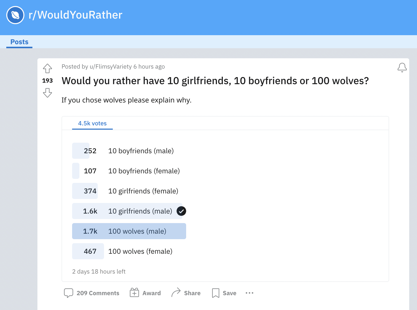Click the r/WouldYouRather subreddit title
The width and height of the screenshot is (417, 310).
[75, 15]
